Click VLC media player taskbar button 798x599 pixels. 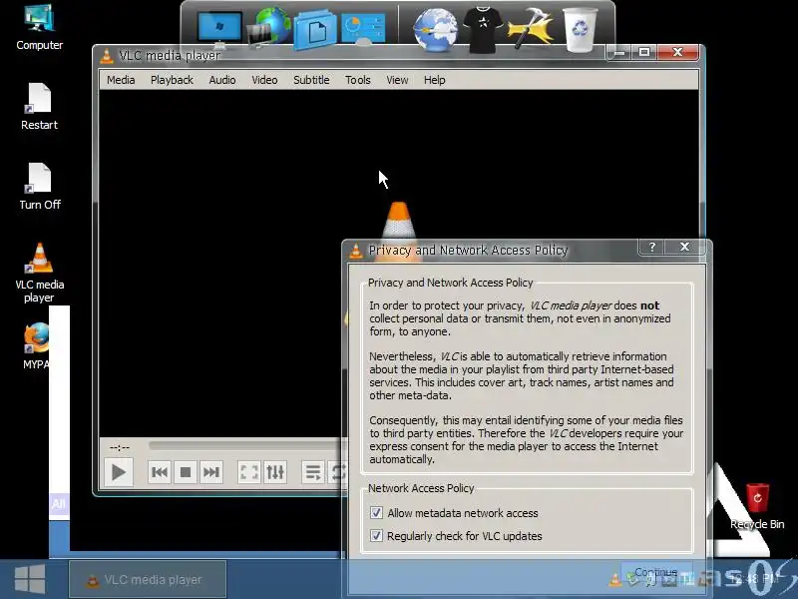[x=148, y=579]
